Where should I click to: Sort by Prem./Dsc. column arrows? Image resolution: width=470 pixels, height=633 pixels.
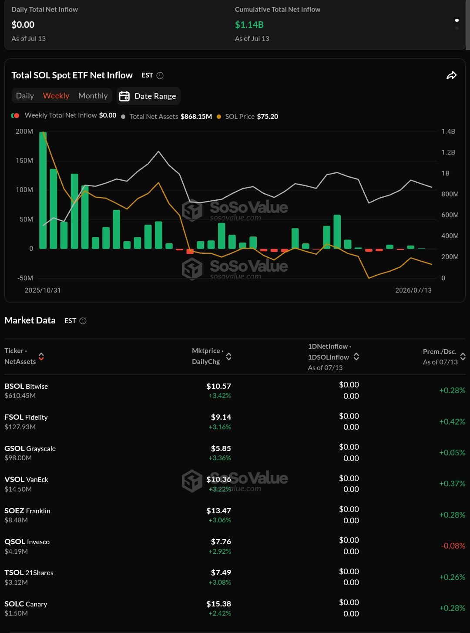click(x=463, y=357)
